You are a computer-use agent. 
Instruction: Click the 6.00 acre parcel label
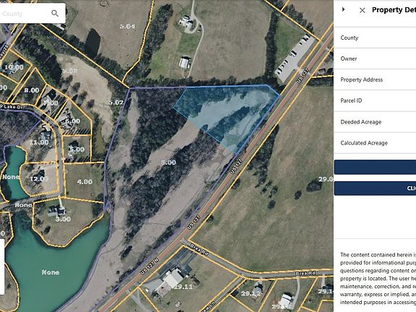point(72,121)
